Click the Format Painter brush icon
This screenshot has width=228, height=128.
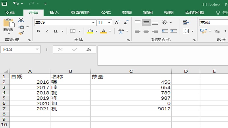click(21, 33)
